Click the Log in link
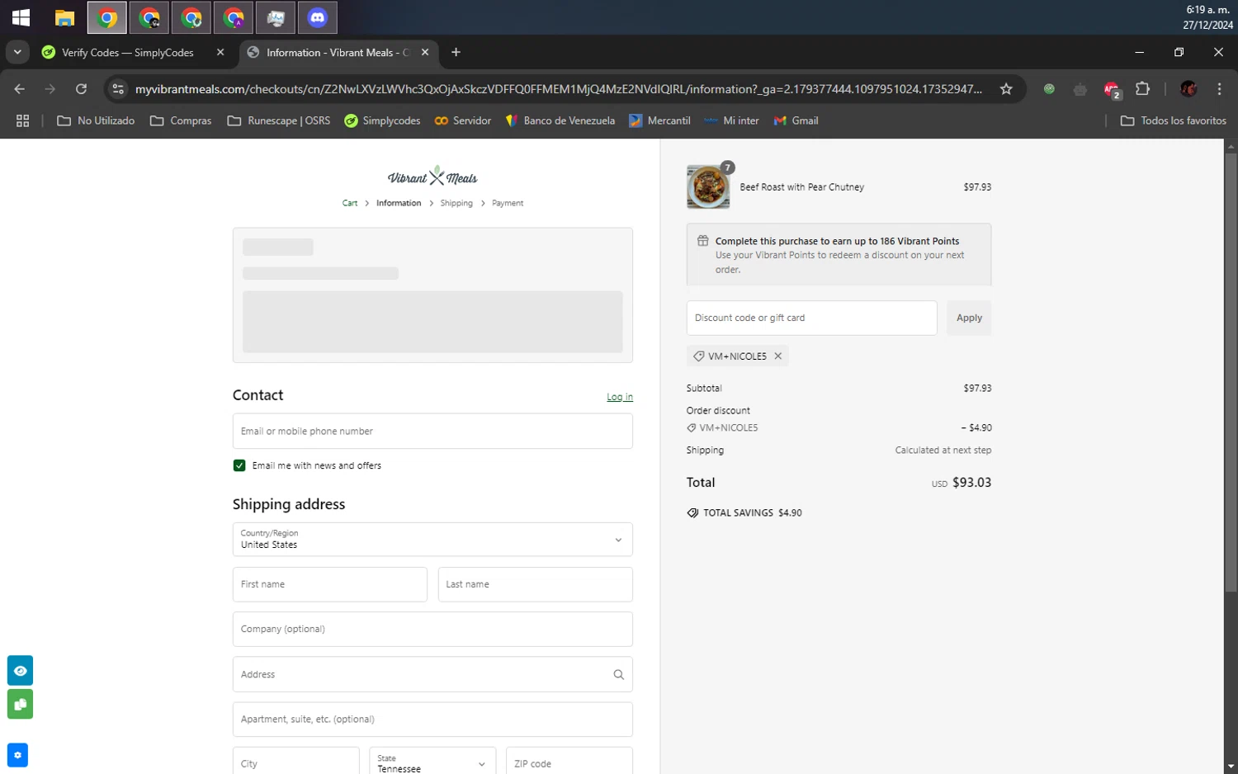1238x774 pixels. pyautogui.click(x=620, y=397)
